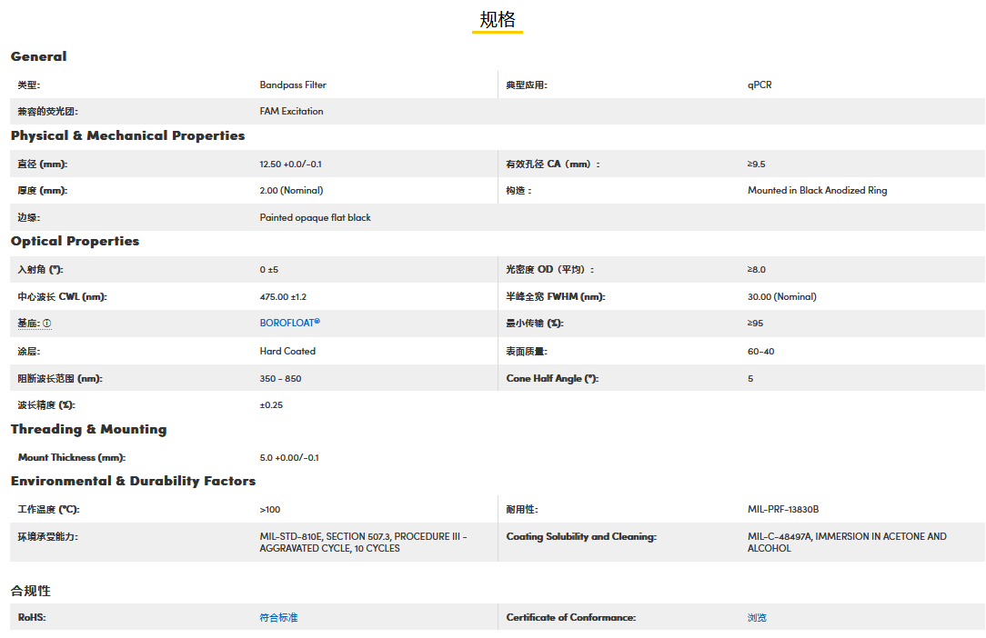The width and height of the screenshot is (986, 638).
Task: Click the Physical & Mechanical Properties heading
Action: tap(127, 135)
